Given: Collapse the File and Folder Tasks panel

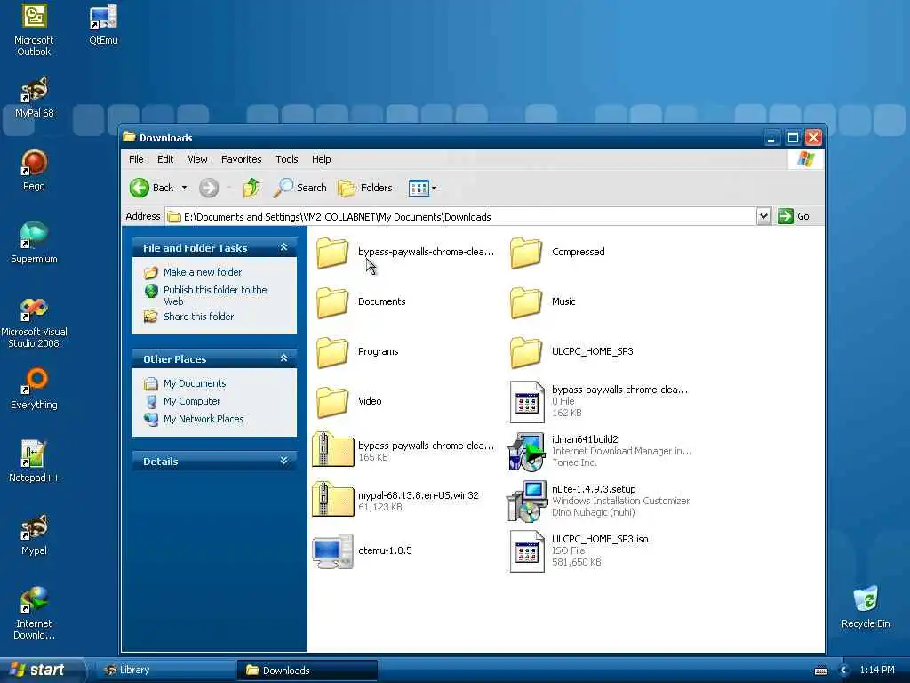Looking at the screenshot, I should [283, 247].
